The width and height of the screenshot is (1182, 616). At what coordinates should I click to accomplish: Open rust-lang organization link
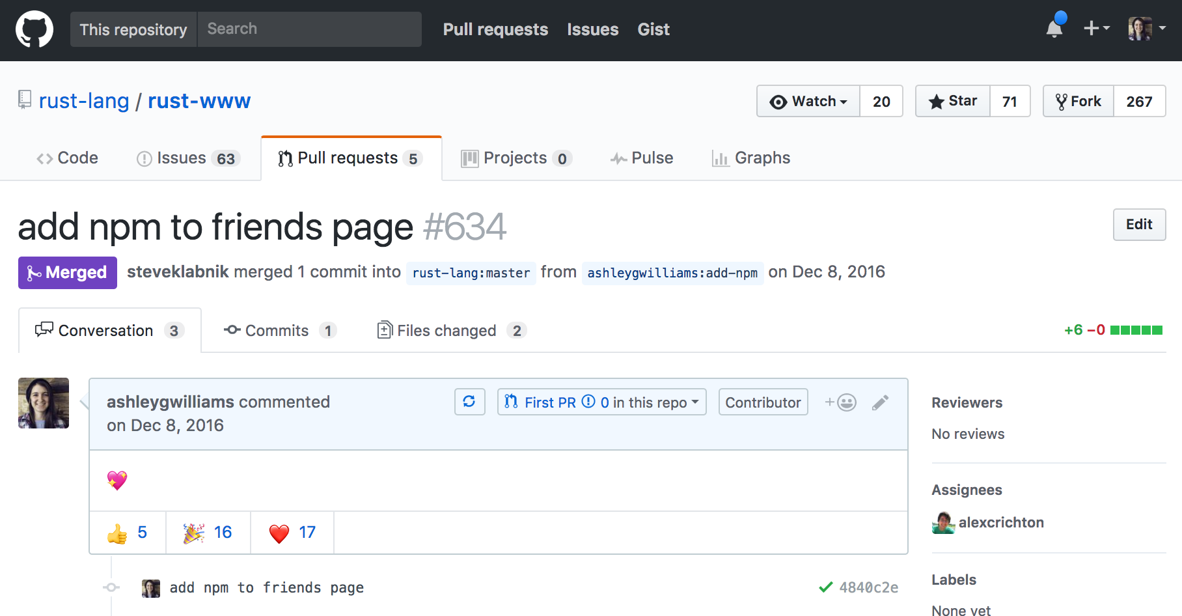point(84,101)
